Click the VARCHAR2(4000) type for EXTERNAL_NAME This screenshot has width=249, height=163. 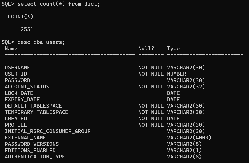[189, 138]
